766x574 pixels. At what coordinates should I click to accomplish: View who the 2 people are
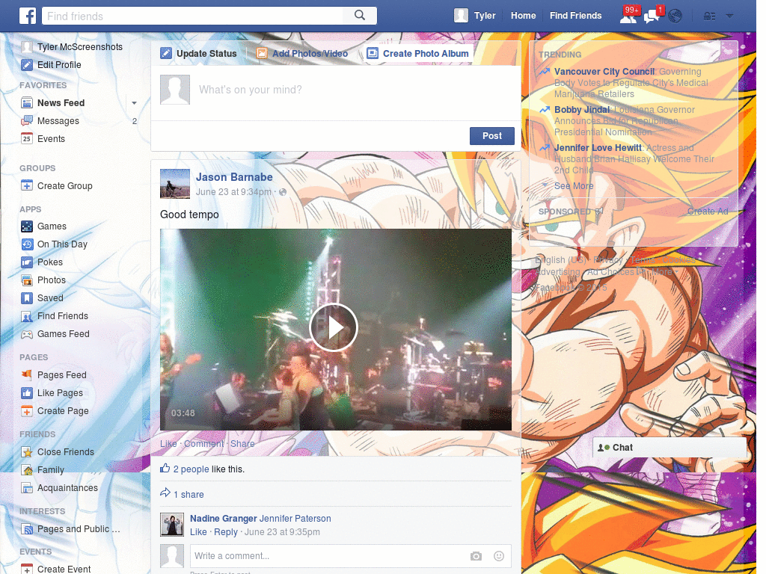(191, 469)
